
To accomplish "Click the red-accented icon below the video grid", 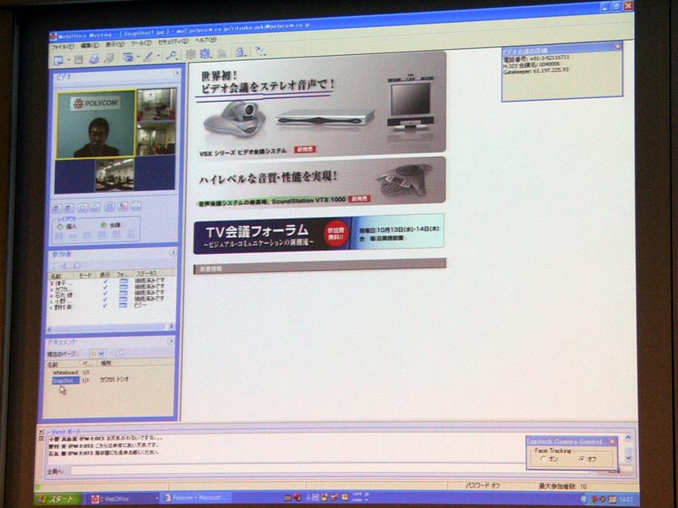I will pos(123,207).
